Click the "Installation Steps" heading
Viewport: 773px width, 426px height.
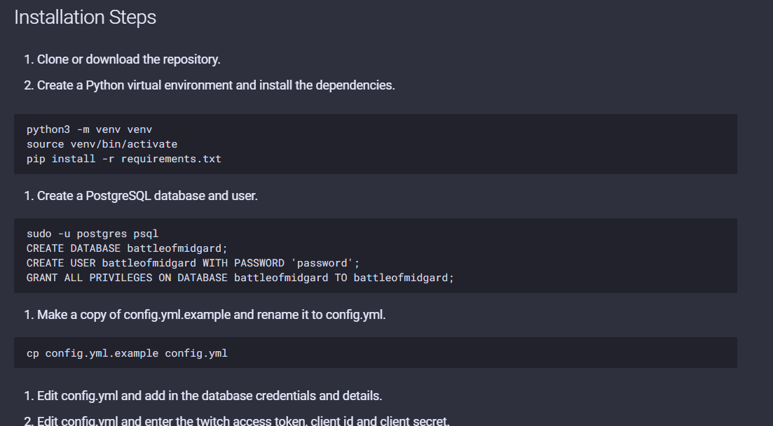pos(85,17)
